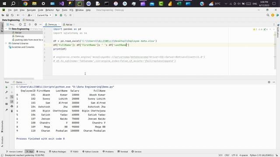Click the UTF-8 encoding status entry
280x157 pixels.
click(x=234, y=155)
